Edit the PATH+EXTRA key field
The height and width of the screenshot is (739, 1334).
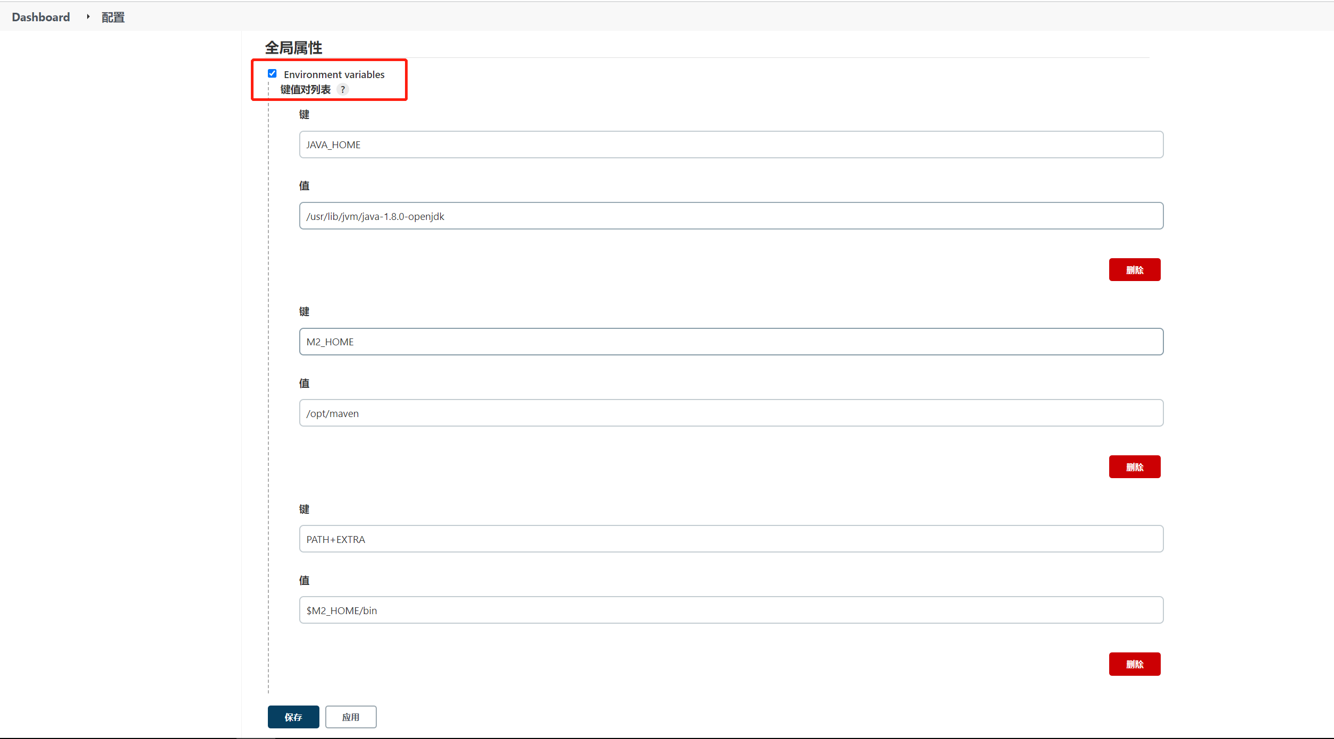point(731,539)
